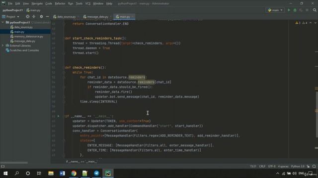Open Google Chrome from taskbar
This screenshot has width=318, height=178.
pos(74,174)
